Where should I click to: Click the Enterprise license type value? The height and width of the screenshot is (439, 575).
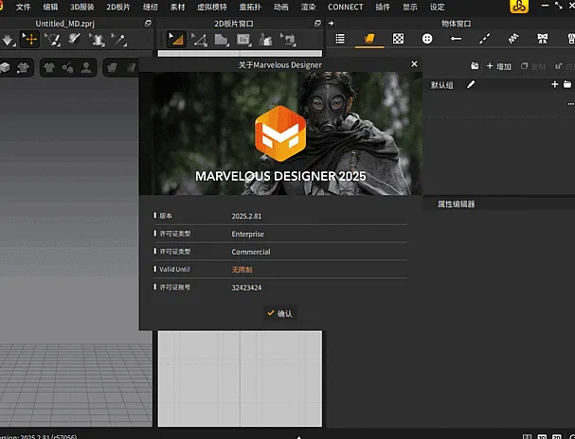247,234
